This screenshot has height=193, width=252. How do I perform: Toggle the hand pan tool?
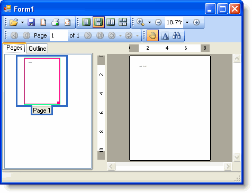coord(152,35)
